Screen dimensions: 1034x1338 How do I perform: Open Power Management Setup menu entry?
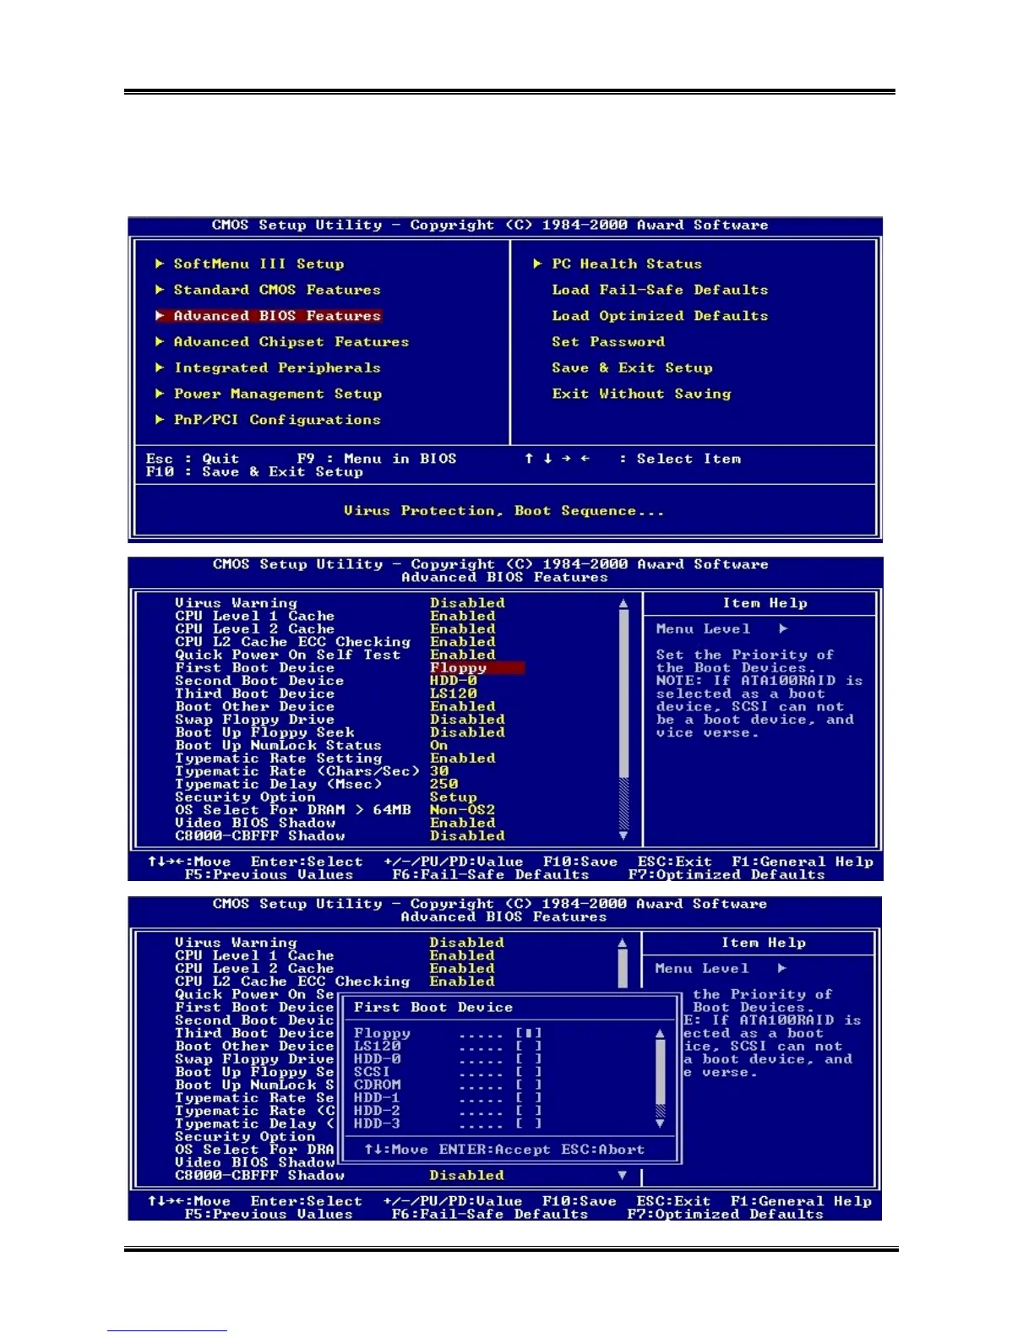pyautogui.click(x=277, y=394)
